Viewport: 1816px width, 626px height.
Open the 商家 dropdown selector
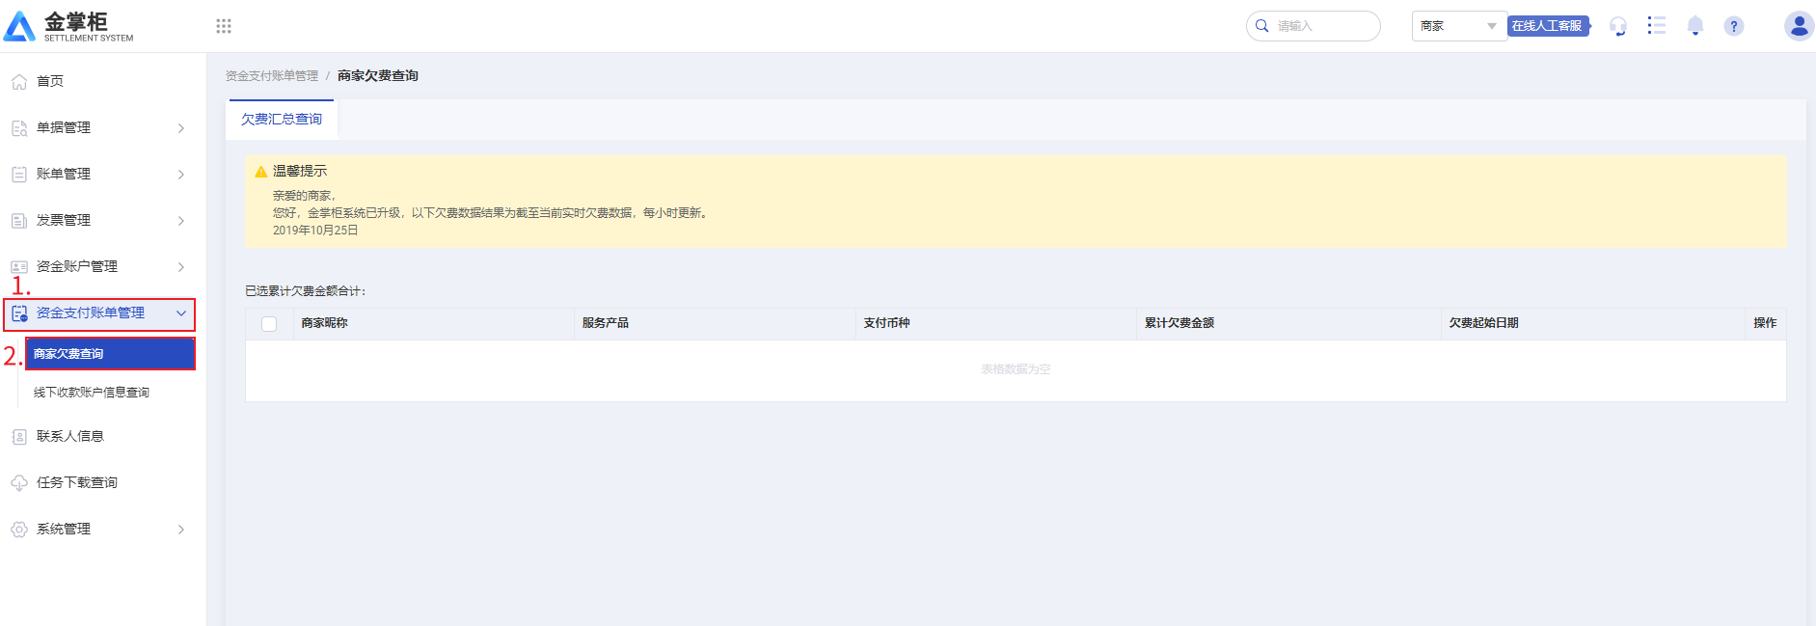coord(1458,26)
